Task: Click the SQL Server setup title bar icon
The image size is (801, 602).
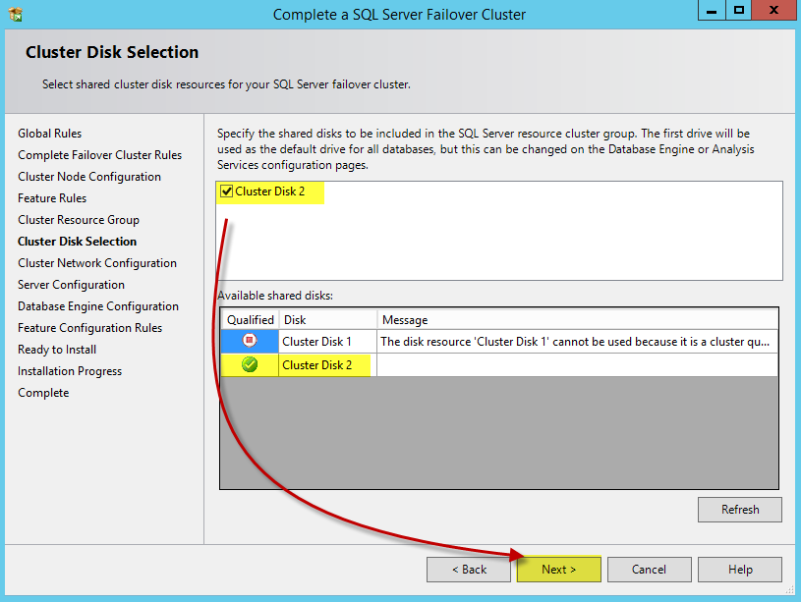Action: tap(16, 14)
